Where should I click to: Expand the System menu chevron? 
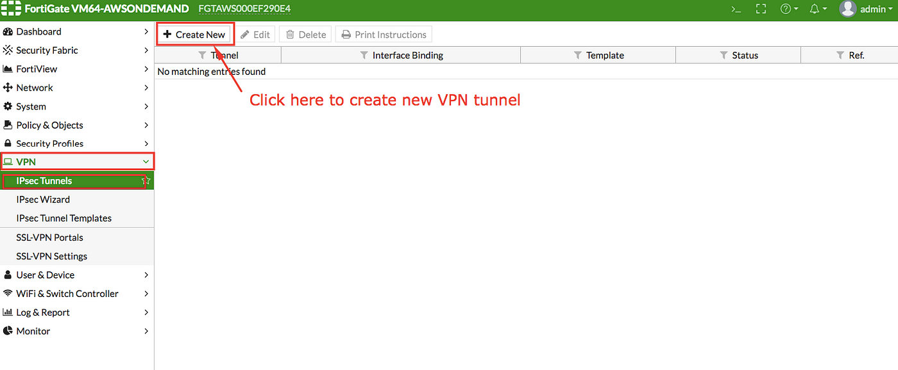tap(146, 106)
